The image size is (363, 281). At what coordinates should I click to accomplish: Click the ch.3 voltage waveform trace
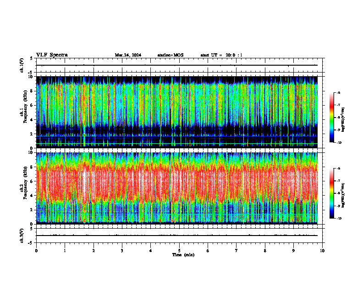[177, 236]
